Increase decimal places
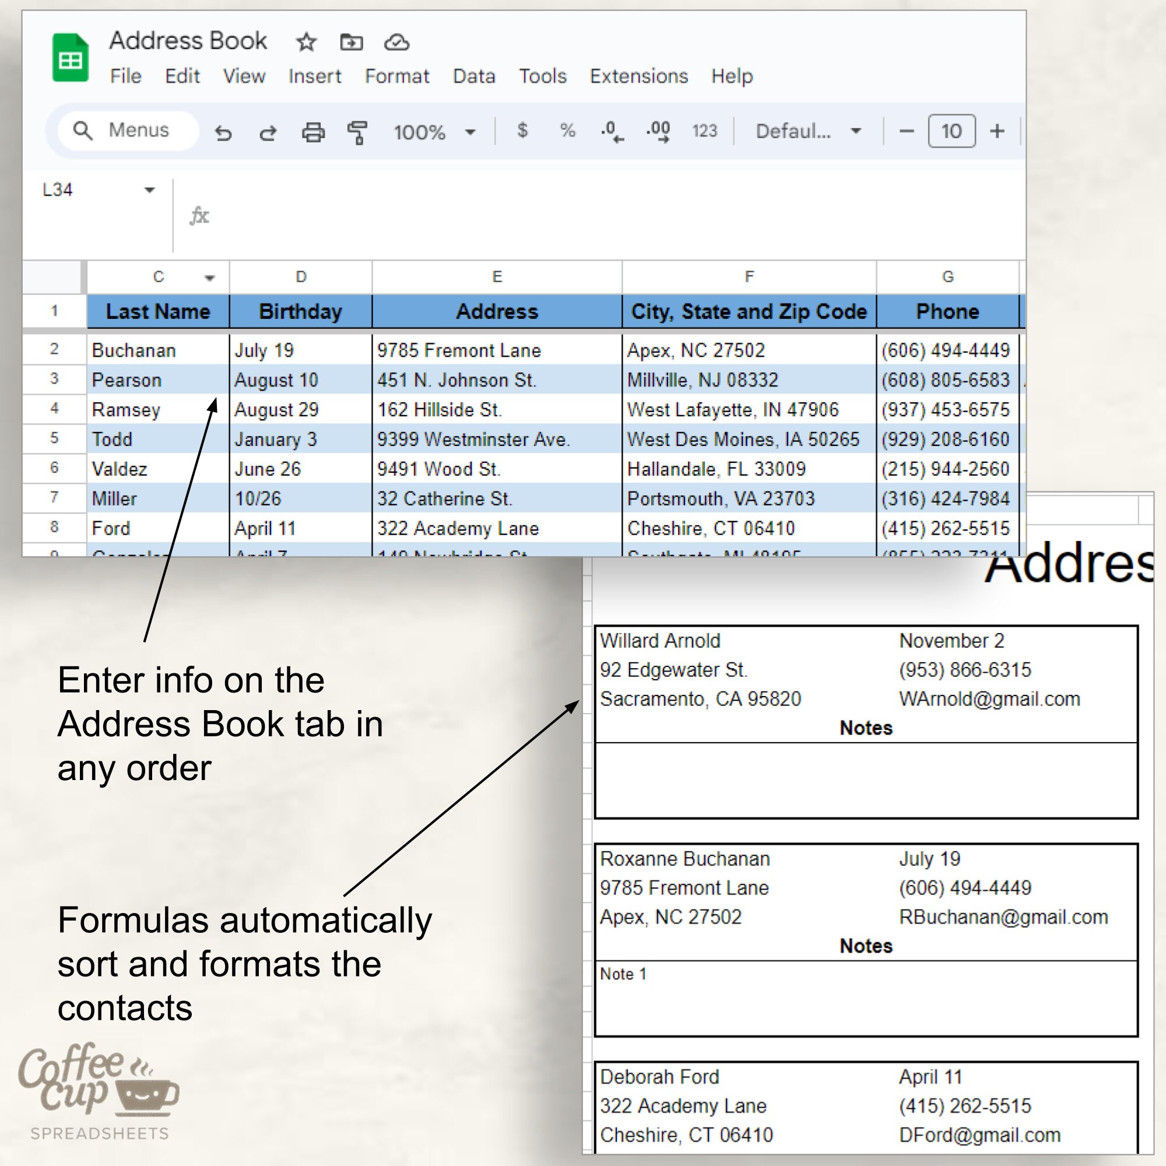 pyautogui.click(x=658, y=131)
